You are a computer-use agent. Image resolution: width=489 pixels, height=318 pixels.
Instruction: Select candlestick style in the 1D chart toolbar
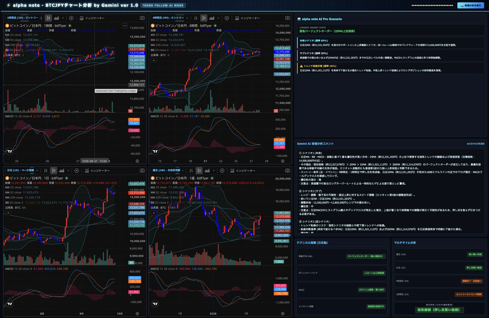tap(54, 171)
